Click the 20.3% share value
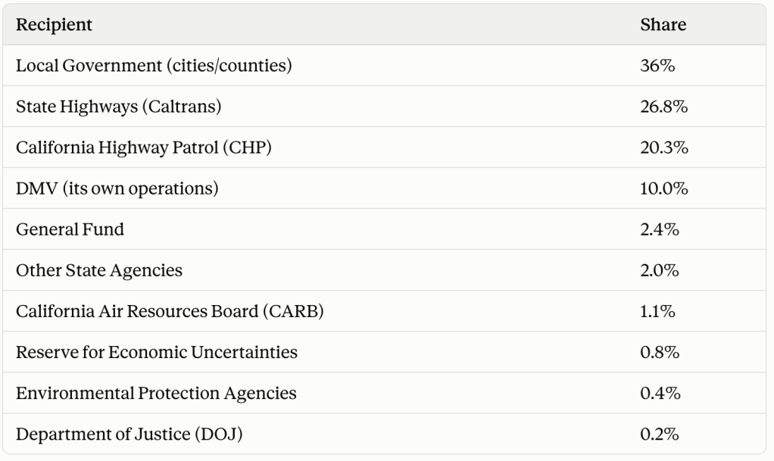 [664, 148]
